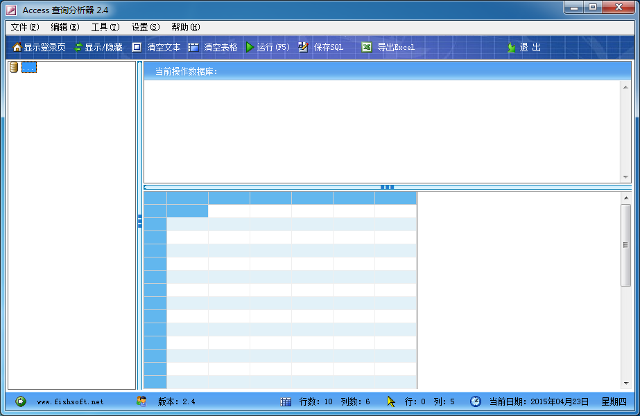Toggle the 显示/隐藏 panel toolbar icon

pos(78,48)
